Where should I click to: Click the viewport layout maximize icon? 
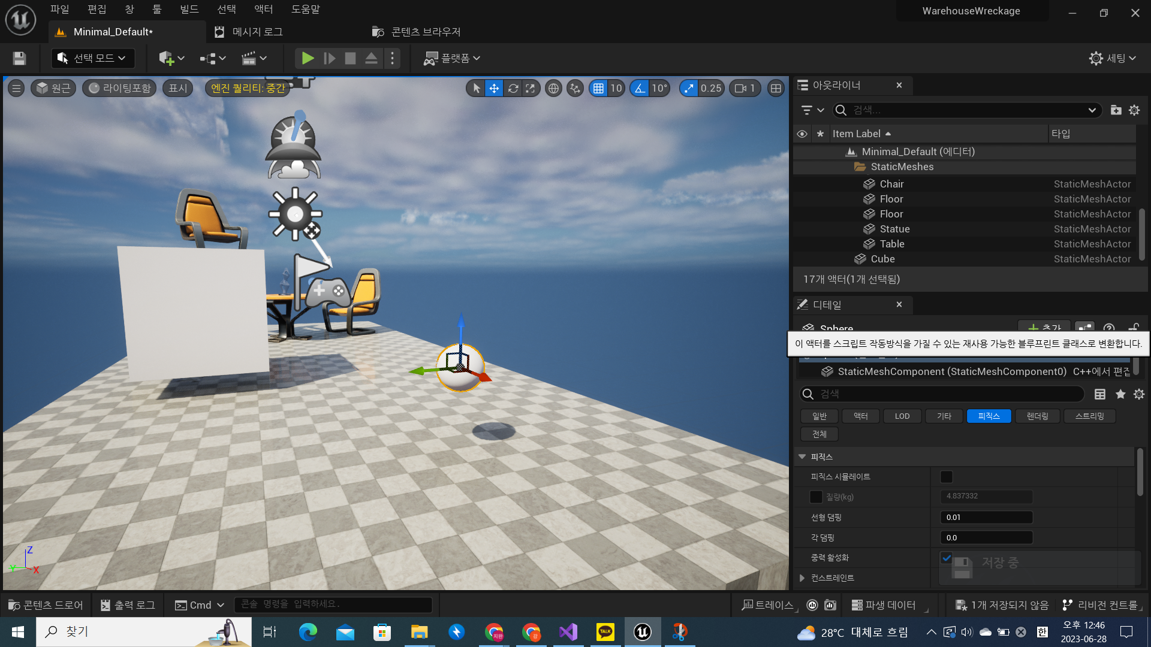[x=776, y=89]
